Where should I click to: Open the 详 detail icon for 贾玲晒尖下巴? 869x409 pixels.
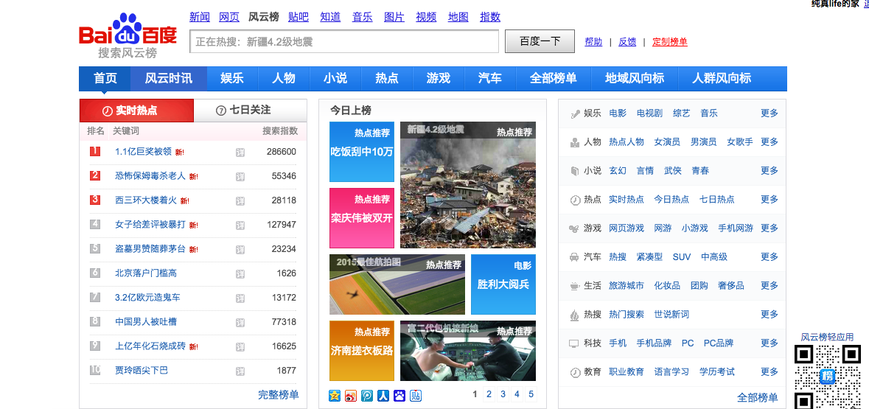[240, 371]
